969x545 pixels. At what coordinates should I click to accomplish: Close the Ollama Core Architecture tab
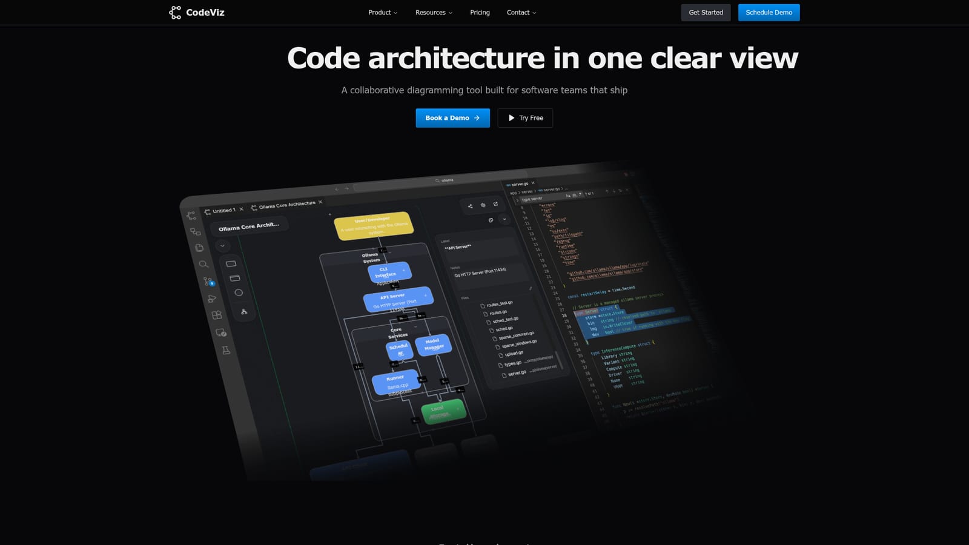coord(320,202)
